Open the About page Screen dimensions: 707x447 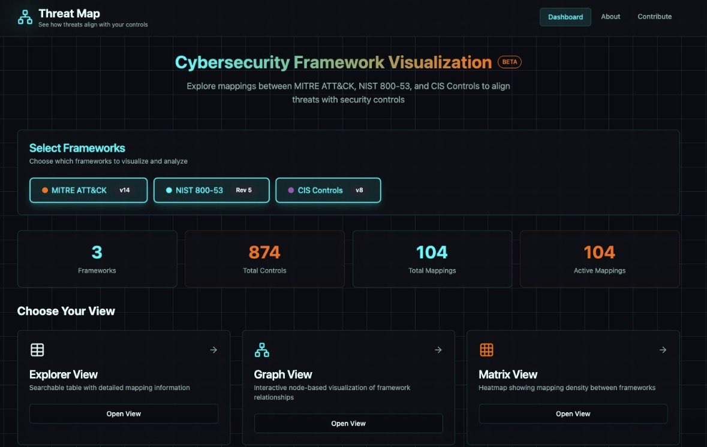(610, 17)
